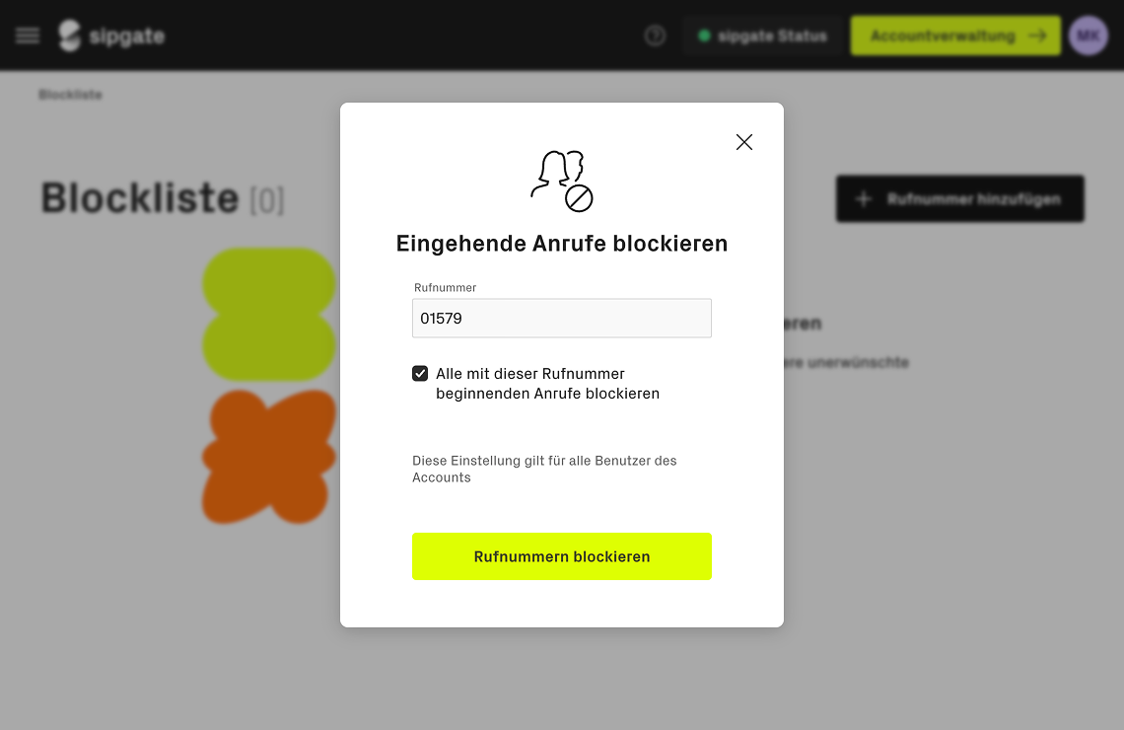Click the orange flower-shaped illustration

coord(269,456)
